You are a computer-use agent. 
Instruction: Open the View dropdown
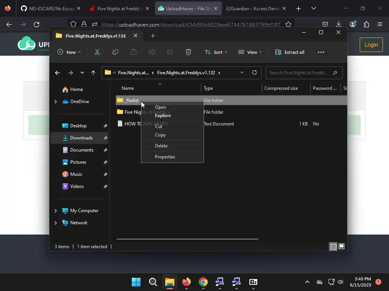coord(250,52)
